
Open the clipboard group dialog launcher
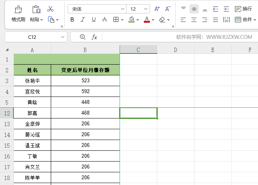[62, 26]
